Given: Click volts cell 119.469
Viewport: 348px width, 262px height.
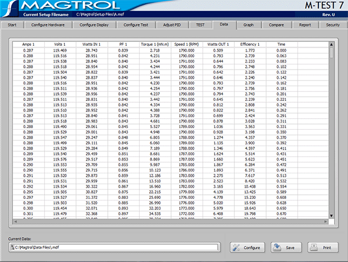Looking at the screenshot, I should click(60, 50).
